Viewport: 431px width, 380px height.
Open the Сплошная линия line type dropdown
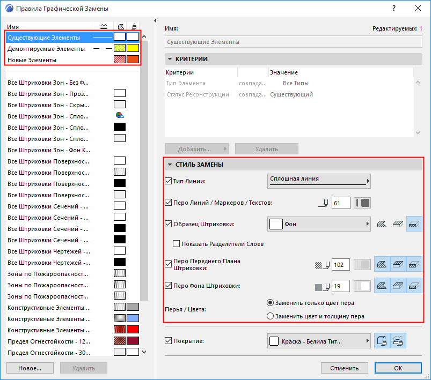pyautogui.click(x=319, y=181)
